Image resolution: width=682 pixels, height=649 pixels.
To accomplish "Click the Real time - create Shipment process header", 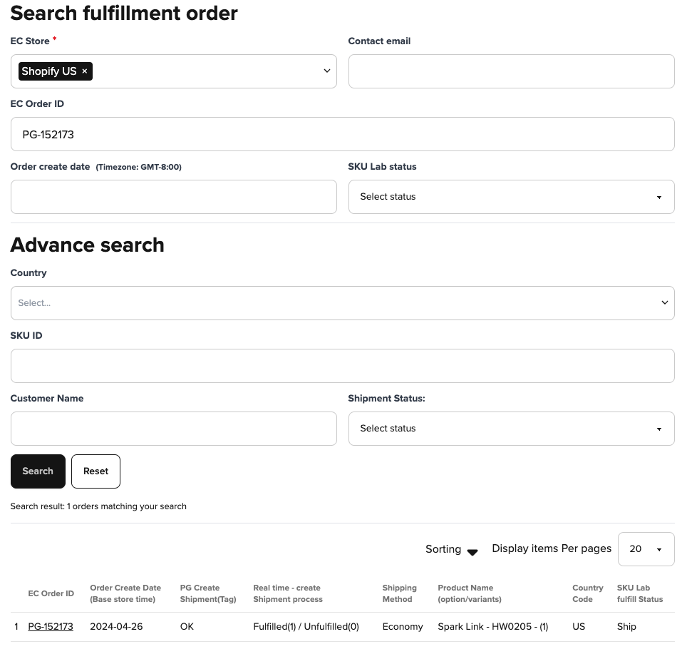I will [x=288, y=593].
